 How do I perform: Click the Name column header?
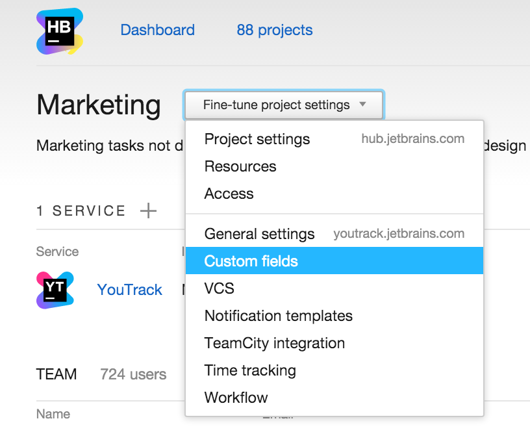[x=53, y=414]
